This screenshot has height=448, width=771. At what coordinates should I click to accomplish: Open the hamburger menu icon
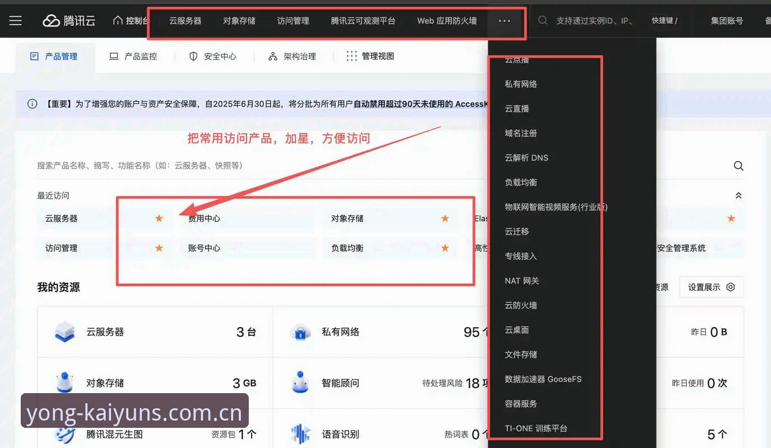click(x=16, y=21)
